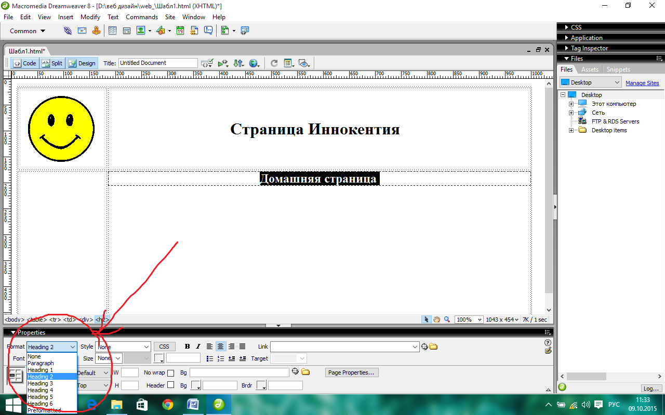665x415 pixels.
Task: Choose the Select arrow tool in status bar
Action: pyautogui.click(x=427, y=320)
